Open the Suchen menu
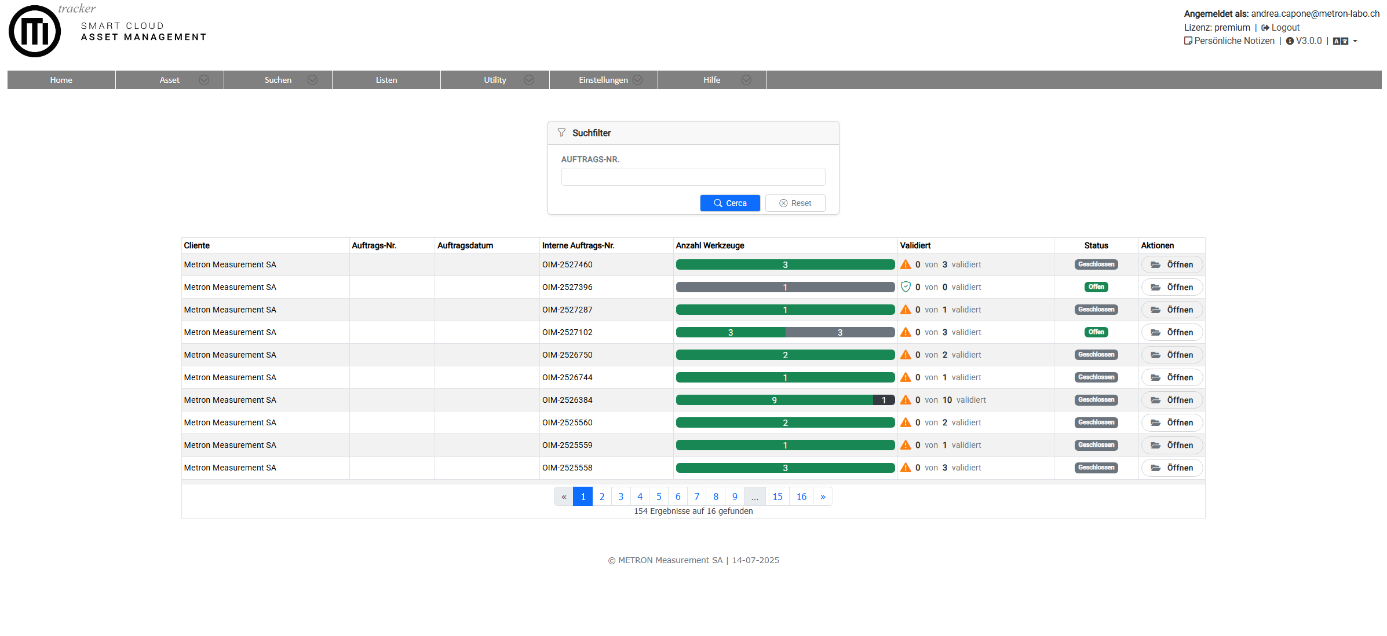The image size is (1387, 636). (x=278, y=80)
